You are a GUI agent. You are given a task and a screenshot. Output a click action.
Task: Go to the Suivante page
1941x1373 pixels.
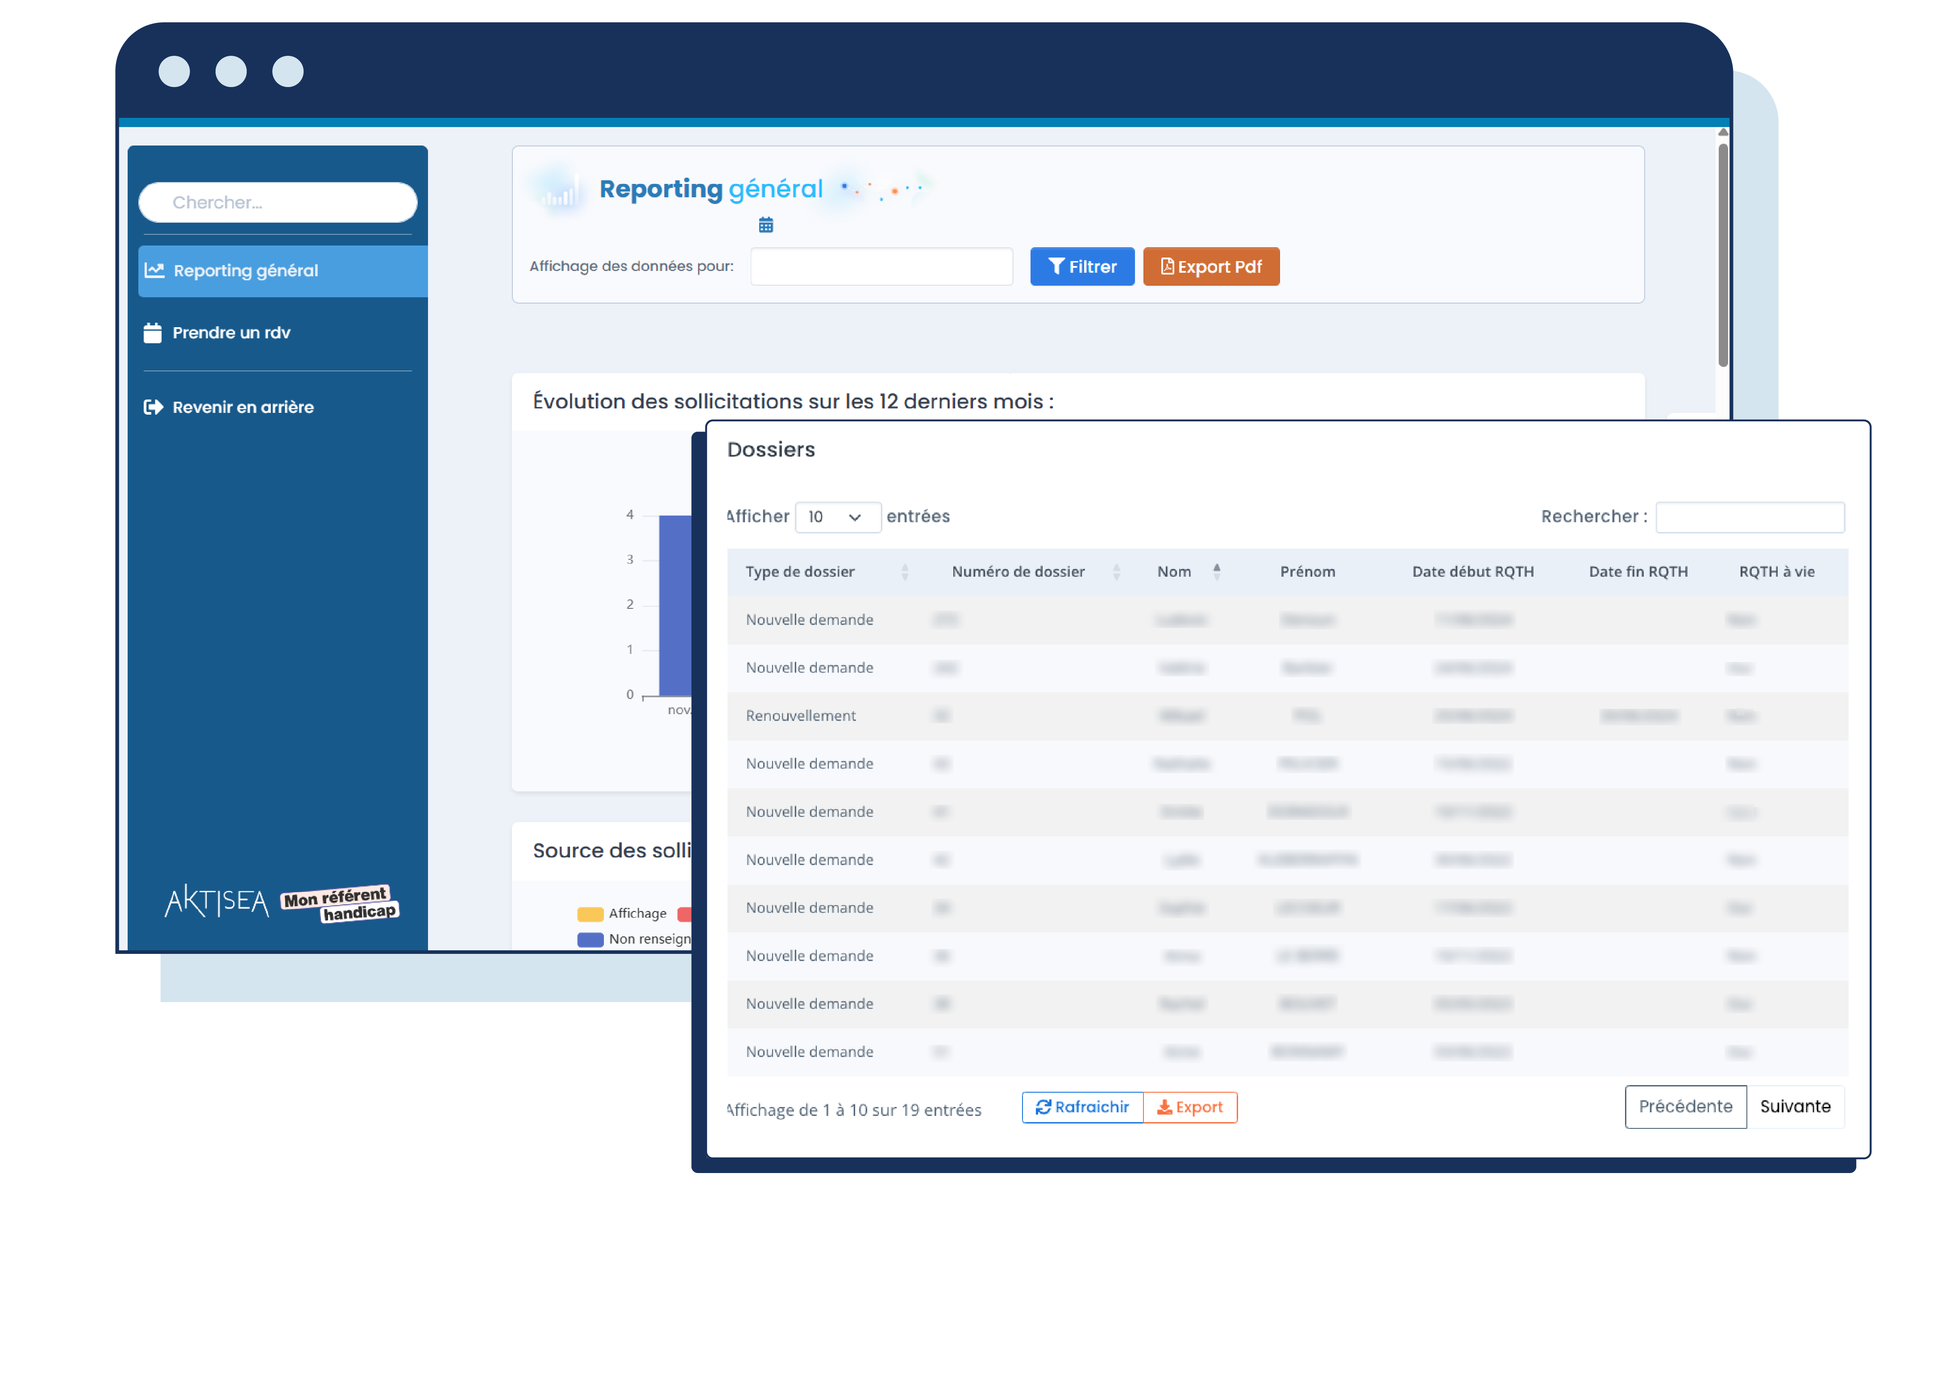[x=1796, y=1107]
